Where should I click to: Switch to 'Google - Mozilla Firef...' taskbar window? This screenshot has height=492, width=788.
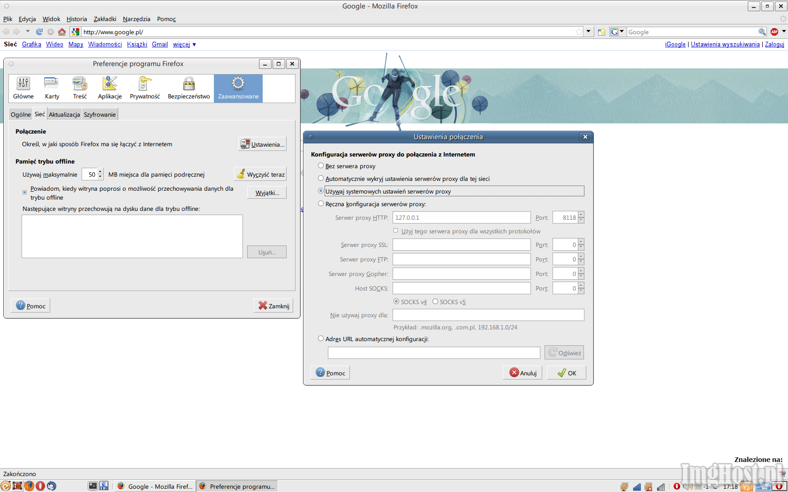(155, 486)
